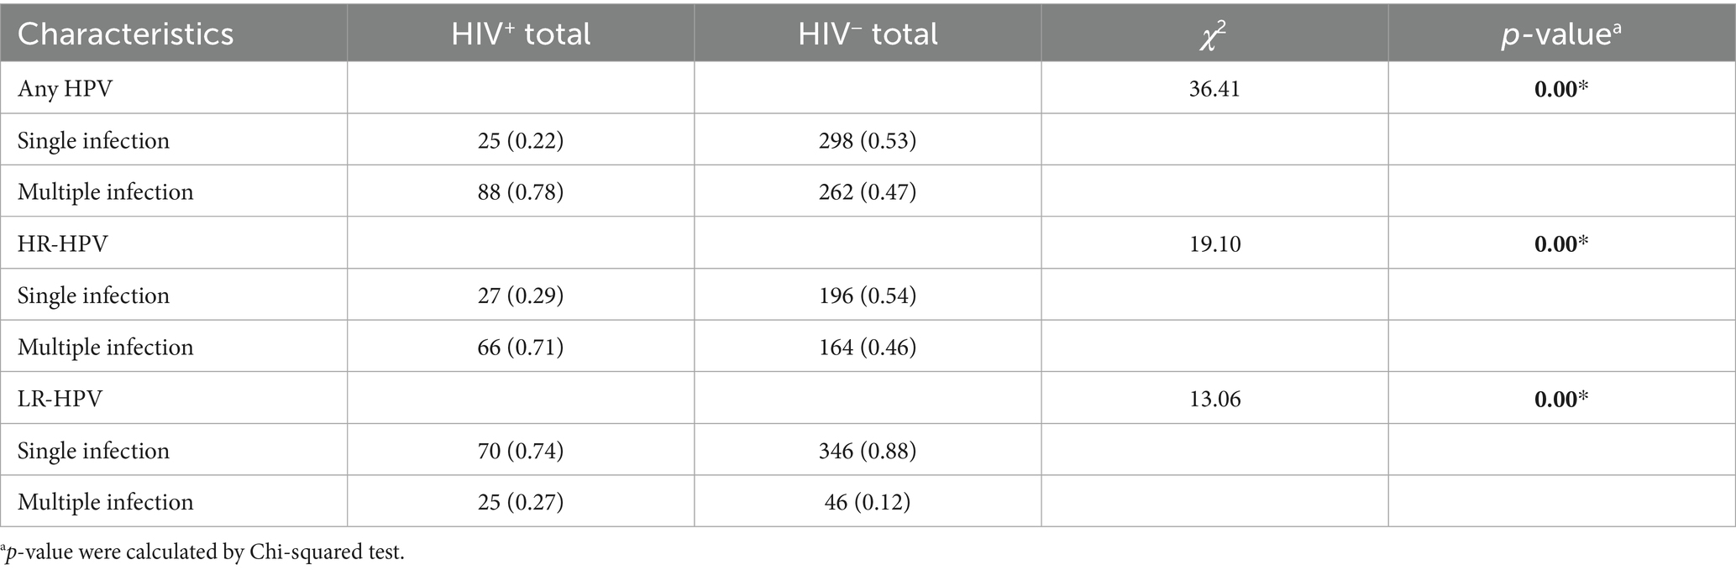Click the cell showing 46 (0.12)
Image resolution: width=1736 pixels, height=570 pixels.
868,502
